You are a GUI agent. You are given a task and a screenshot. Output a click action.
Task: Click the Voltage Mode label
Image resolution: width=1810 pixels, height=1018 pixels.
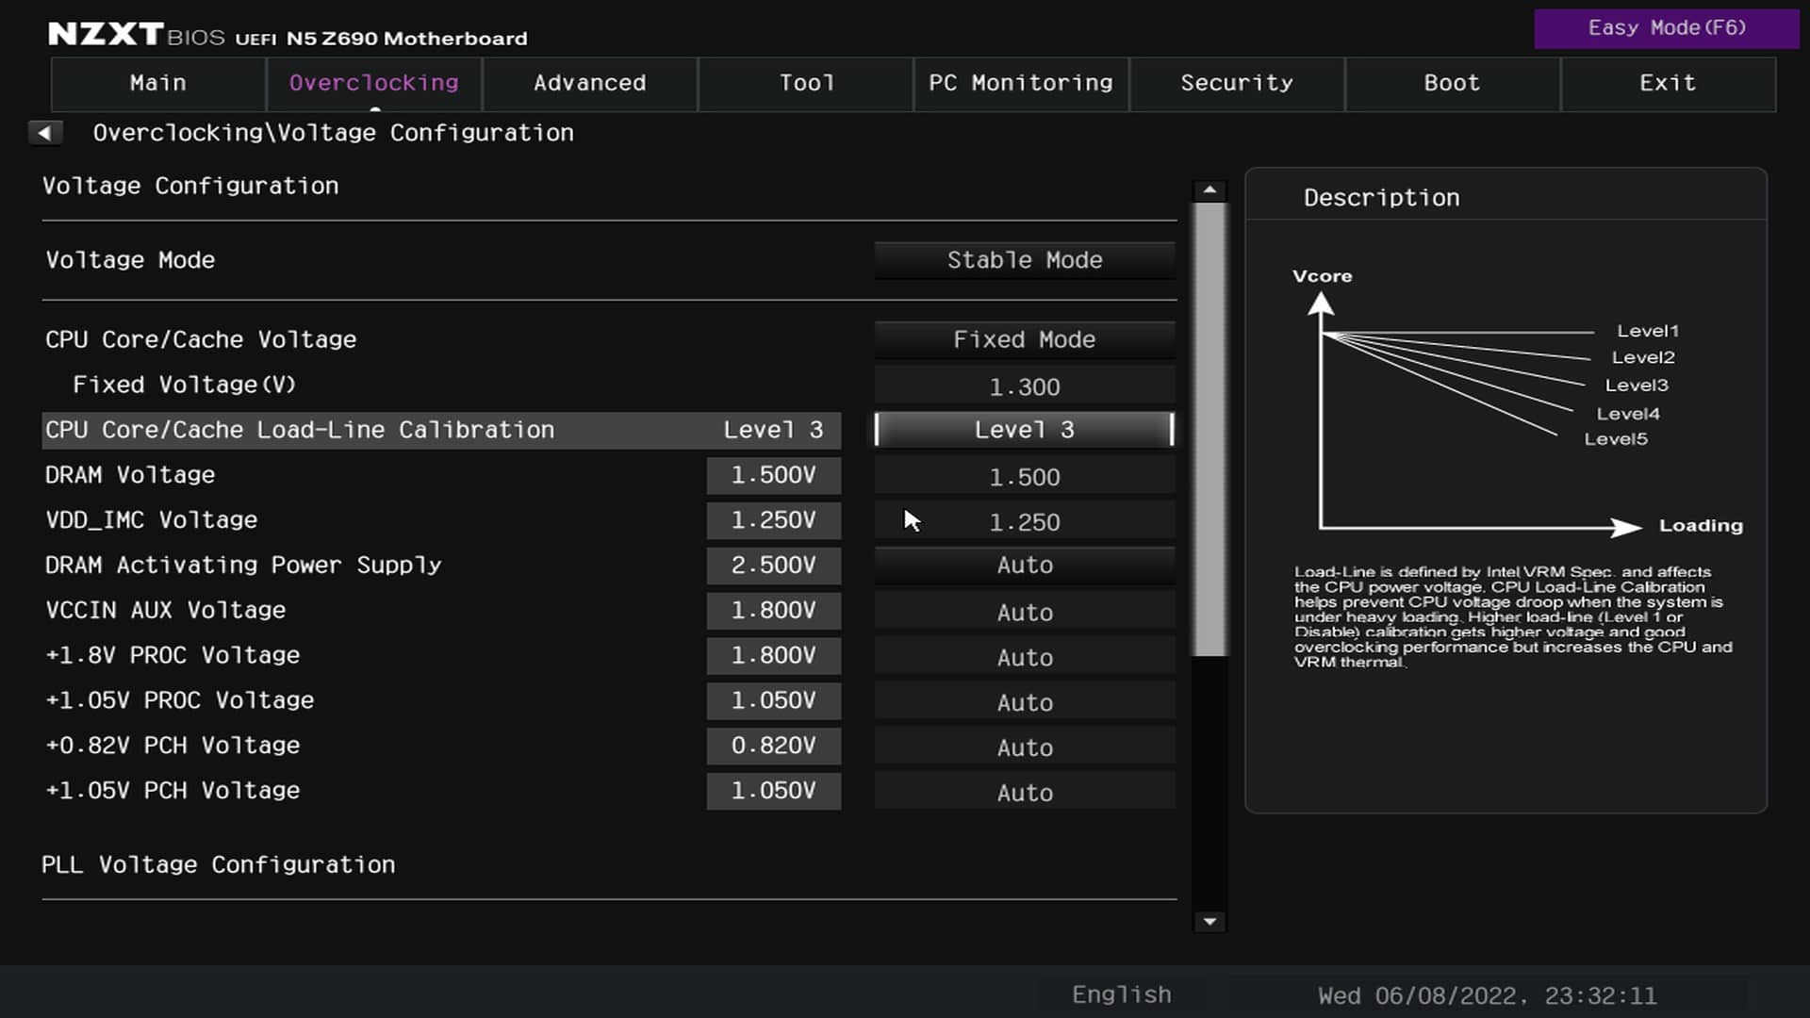(x=130, y=260)
